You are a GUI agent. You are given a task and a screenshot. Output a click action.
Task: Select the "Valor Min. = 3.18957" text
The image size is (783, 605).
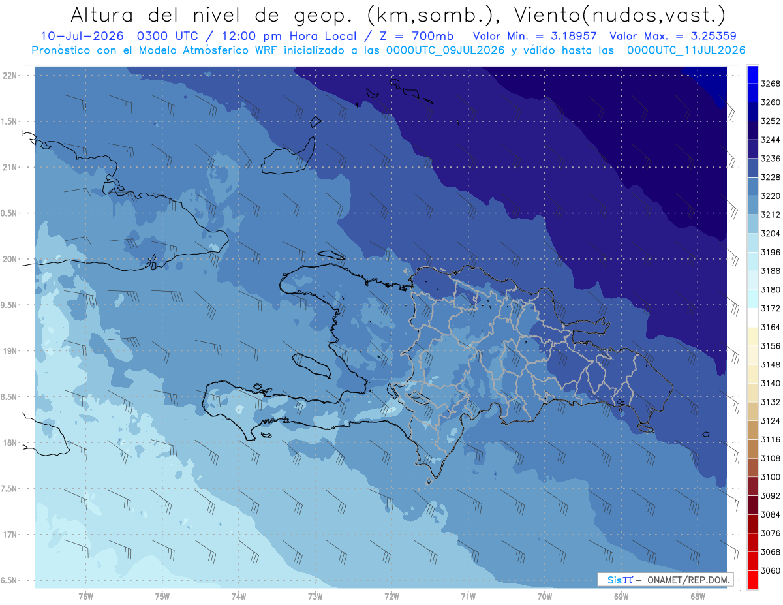tap(535, 36)
